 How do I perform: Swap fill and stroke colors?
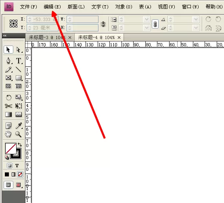point(20,145)
